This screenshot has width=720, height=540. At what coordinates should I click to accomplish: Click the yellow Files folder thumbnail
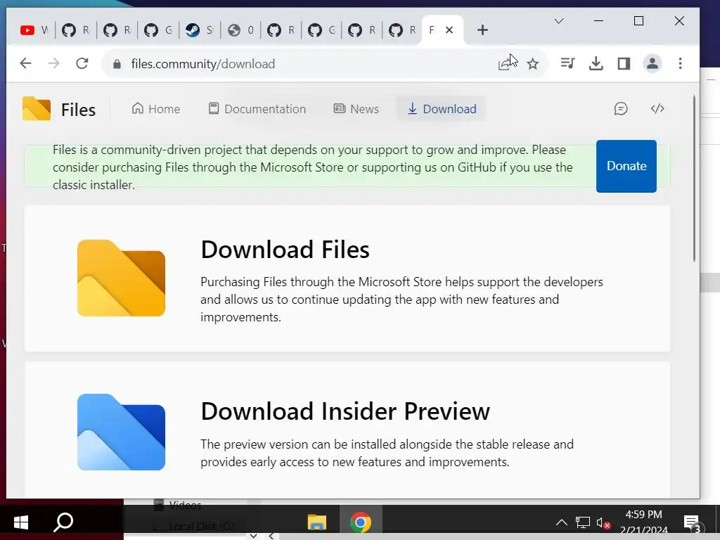tap(121, 278)
